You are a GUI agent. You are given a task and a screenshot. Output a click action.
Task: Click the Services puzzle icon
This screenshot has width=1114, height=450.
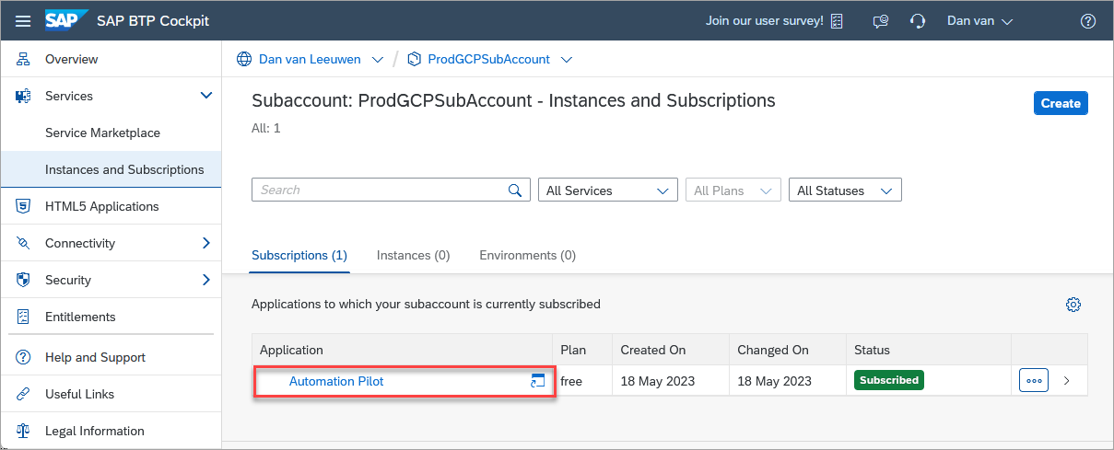[24, 96]
